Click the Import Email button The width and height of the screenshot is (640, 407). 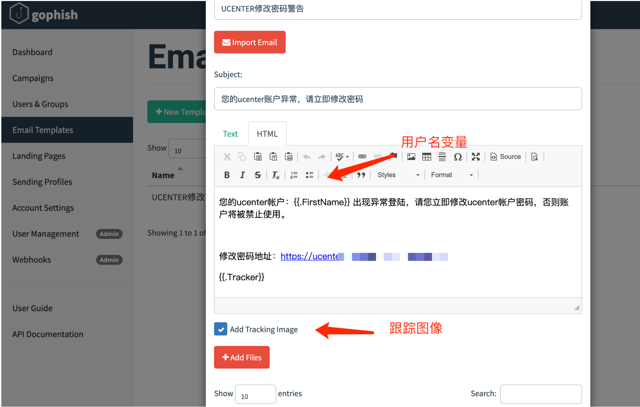250,42
